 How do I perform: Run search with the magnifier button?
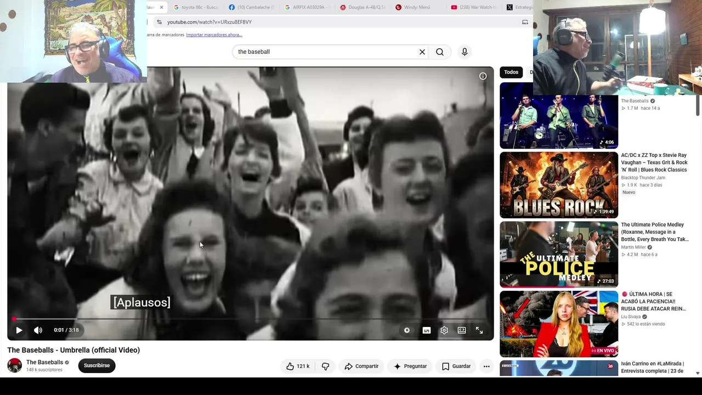440,52
